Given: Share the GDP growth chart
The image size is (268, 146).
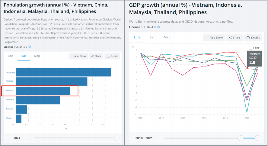Looking at the screenshot, I should click(x=235, y=38).
